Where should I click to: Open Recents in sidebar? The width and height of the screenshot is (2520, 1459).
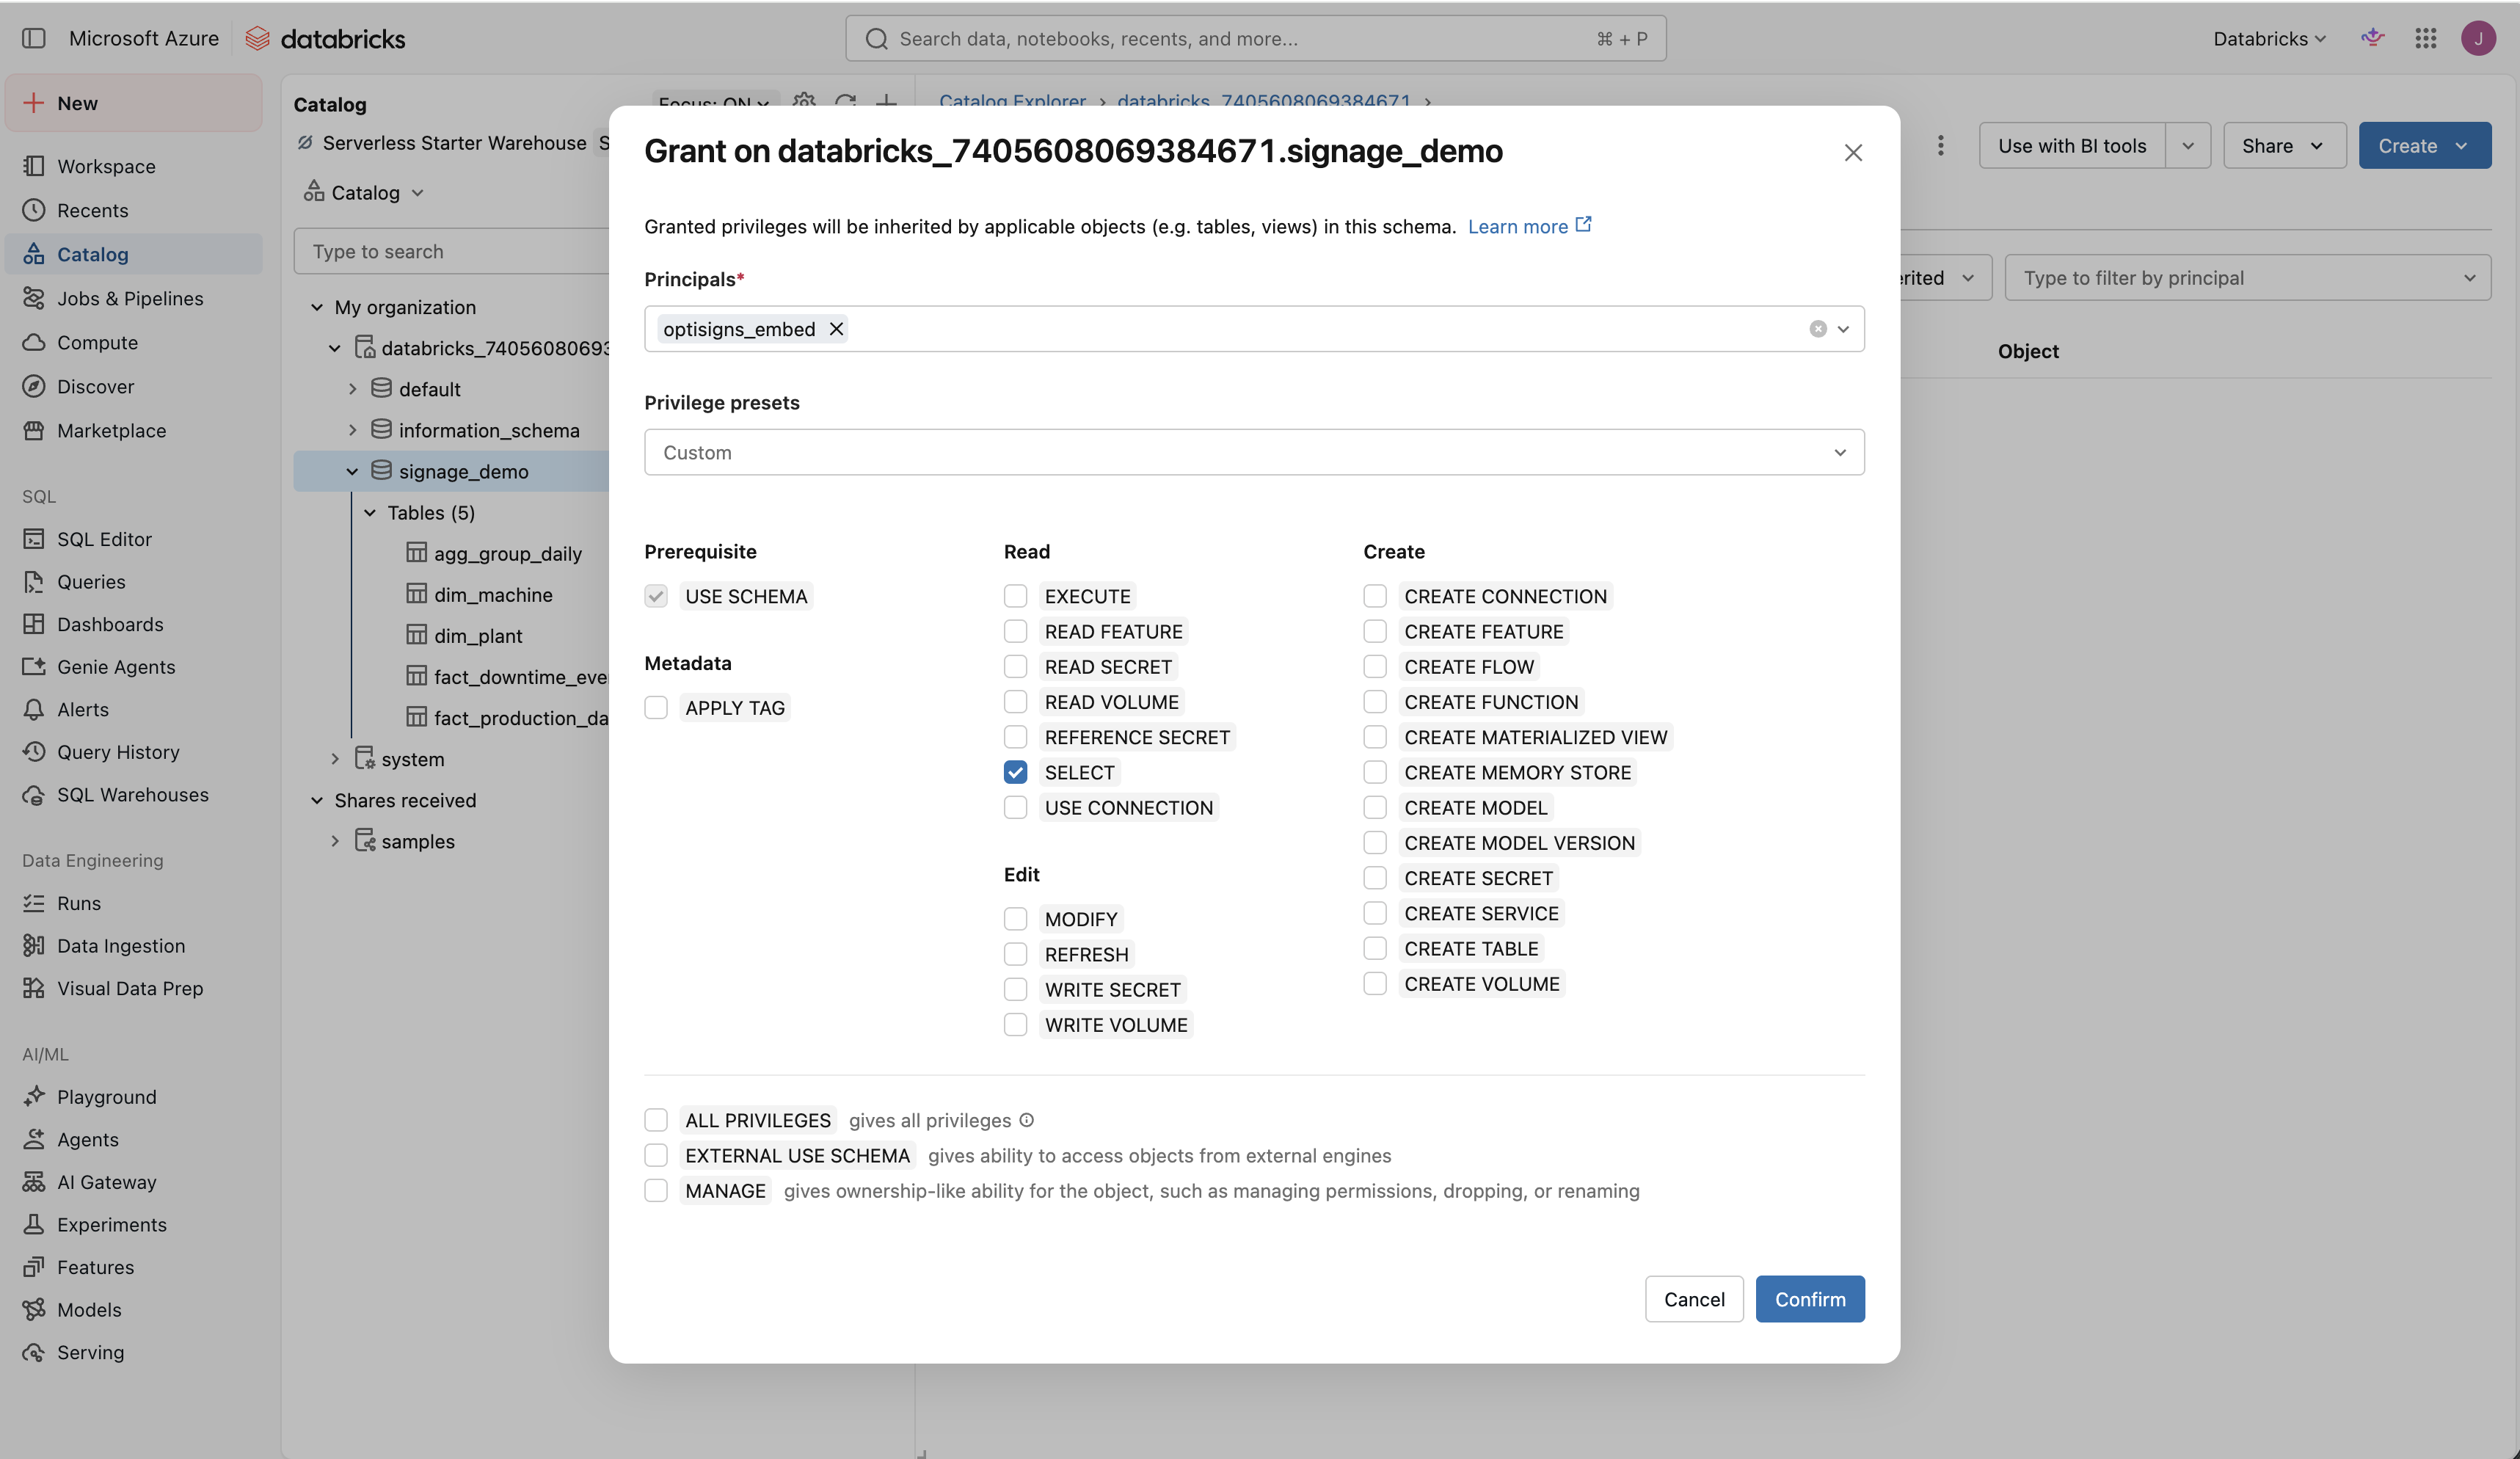[134, 210]
